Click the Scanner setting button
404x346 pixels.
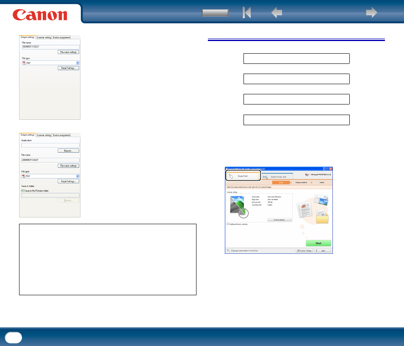[279, 220]
